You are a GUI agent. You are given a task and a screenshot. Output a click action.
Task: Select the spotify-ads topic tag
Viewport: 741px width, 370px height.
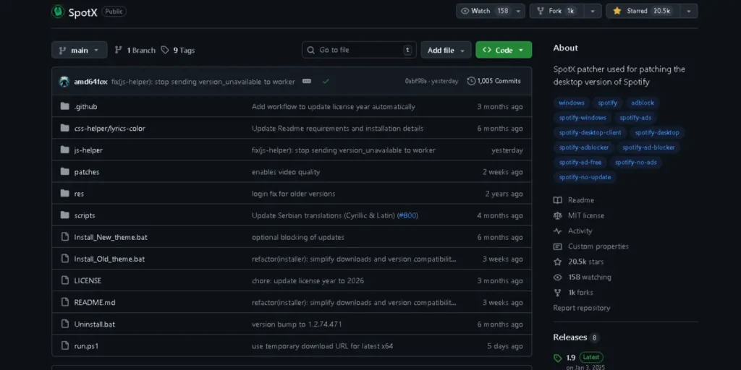(635, 118)
